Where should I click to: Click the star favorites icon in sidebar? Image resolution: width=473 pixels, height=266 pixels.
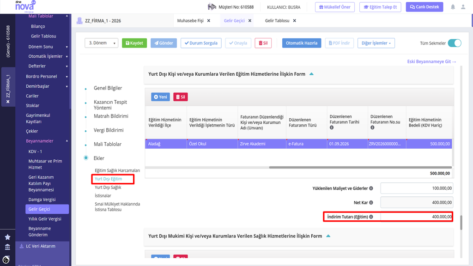pyautogui.click(x=7, y=237)
